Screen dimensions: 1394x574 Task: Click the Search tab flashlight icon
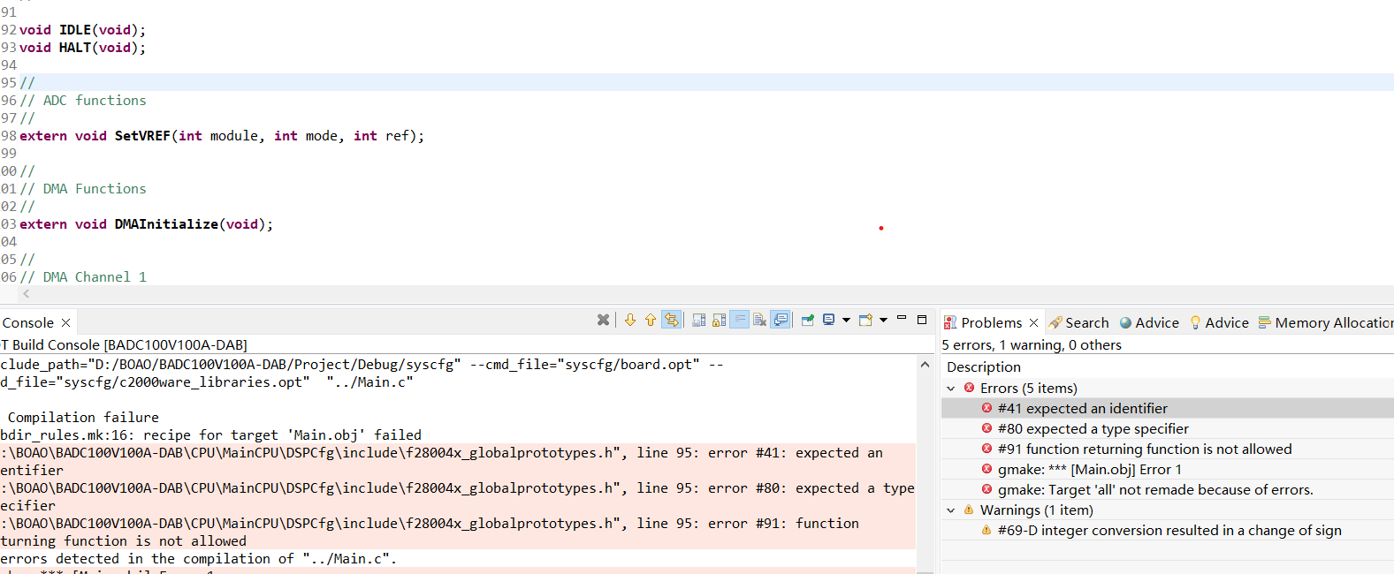1055,323
